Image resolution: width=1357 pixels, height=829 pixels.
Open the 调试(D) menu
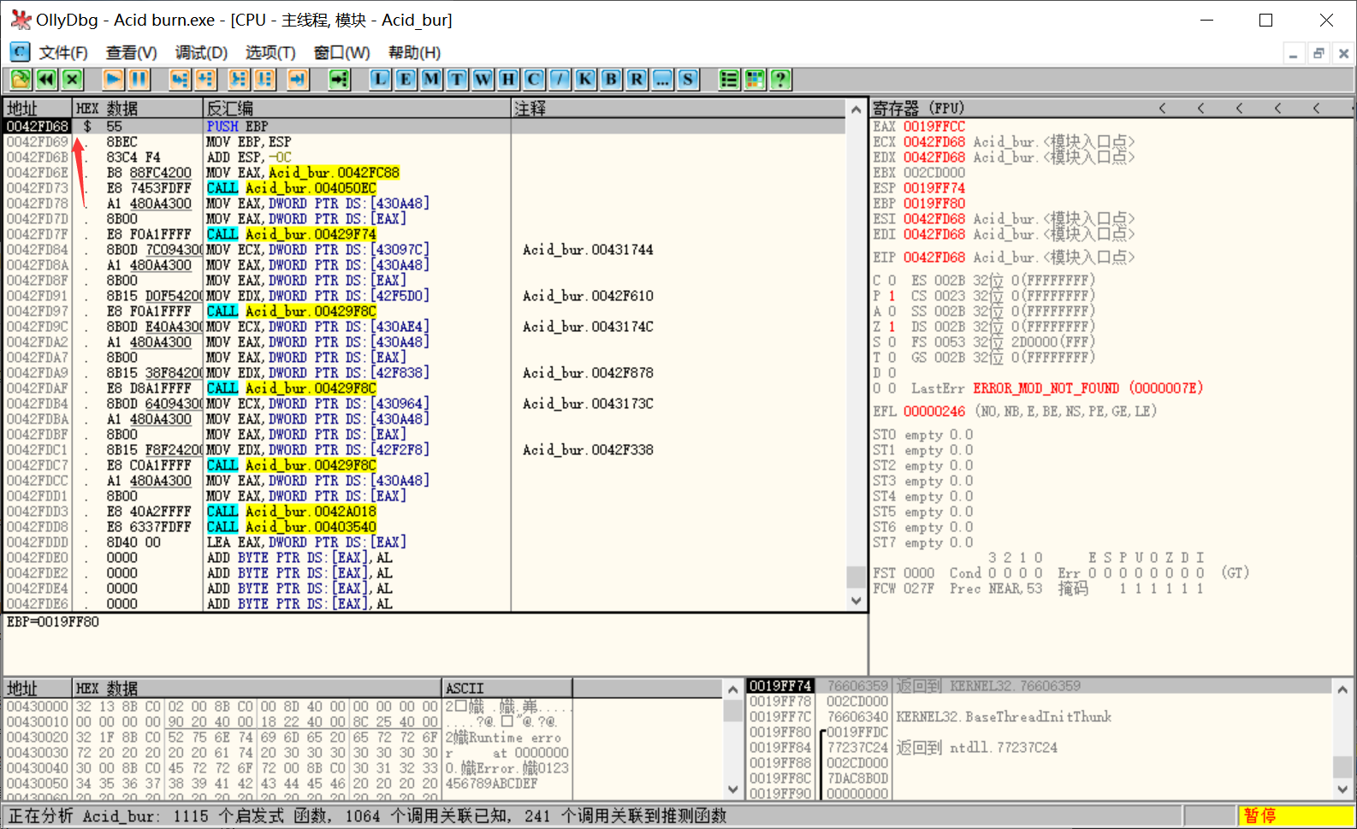tap(201, 53)
